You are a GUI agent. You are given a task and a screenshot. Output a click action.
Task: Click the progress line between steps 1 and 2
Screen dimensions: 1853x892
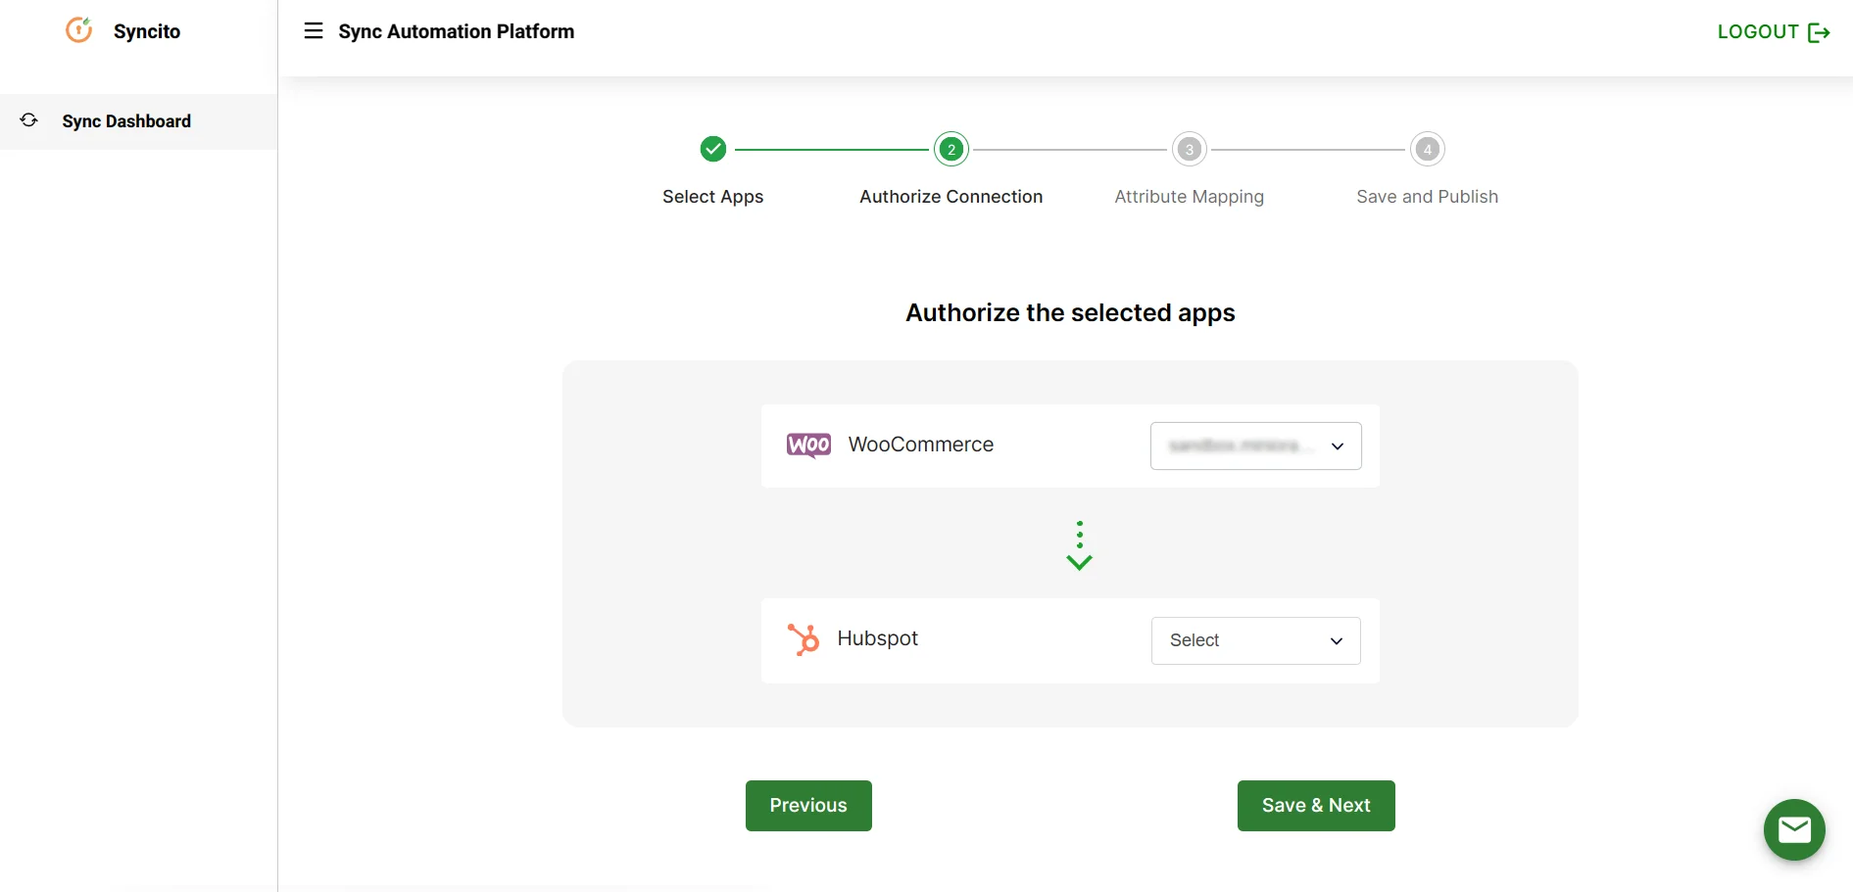point(832,149)
